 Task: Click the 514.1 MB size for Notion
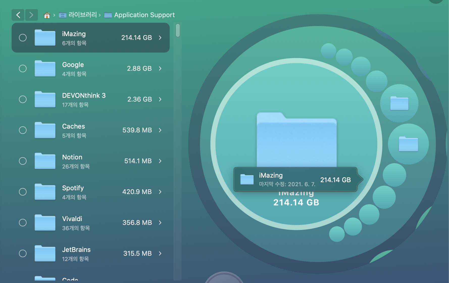point(138,161)
